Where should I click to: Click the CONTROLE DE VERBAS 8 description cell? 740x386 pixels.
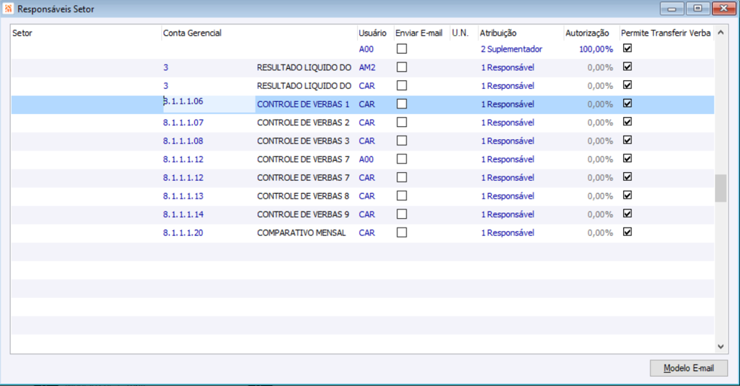click(303, 196)
